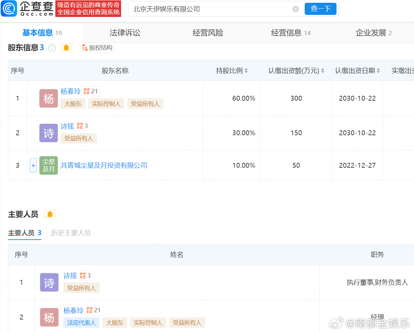Sort by 认缴出资日期 column arrows
414x333 pixels.
point(378,71)
